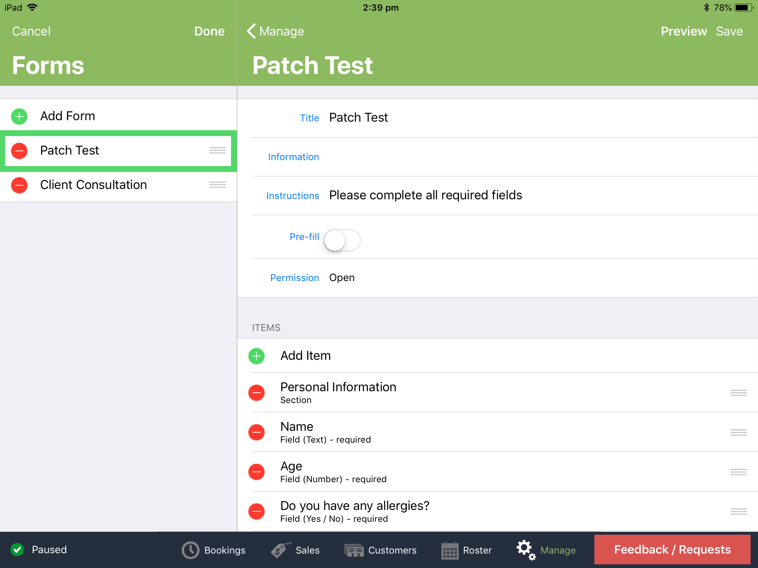Tap reorder handle on Client Consultation row
The width and height of the screenshot is (758, 568).
click(217, 185)
